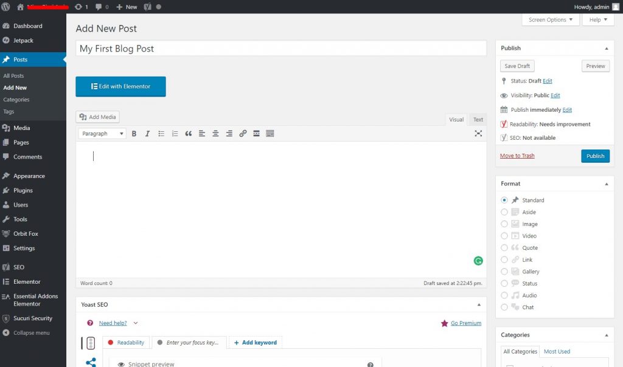Edit the post Visibility setting

pyautogui.click(x=555, y=95)
